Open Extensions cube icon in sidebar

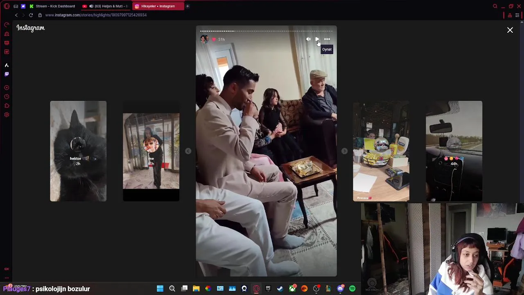7,106
